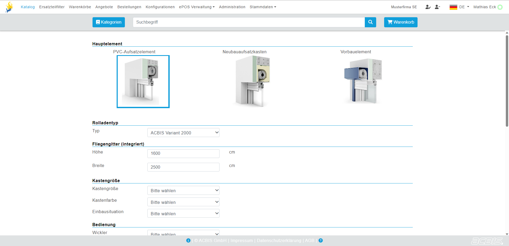Click the info icon in footer
509x246 pixels.
(x=188, y=240)
